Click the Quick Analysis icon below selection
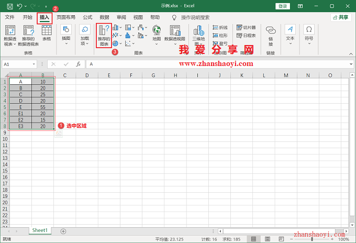This screenshot has height=243, width=356. (x=59, y=134)
